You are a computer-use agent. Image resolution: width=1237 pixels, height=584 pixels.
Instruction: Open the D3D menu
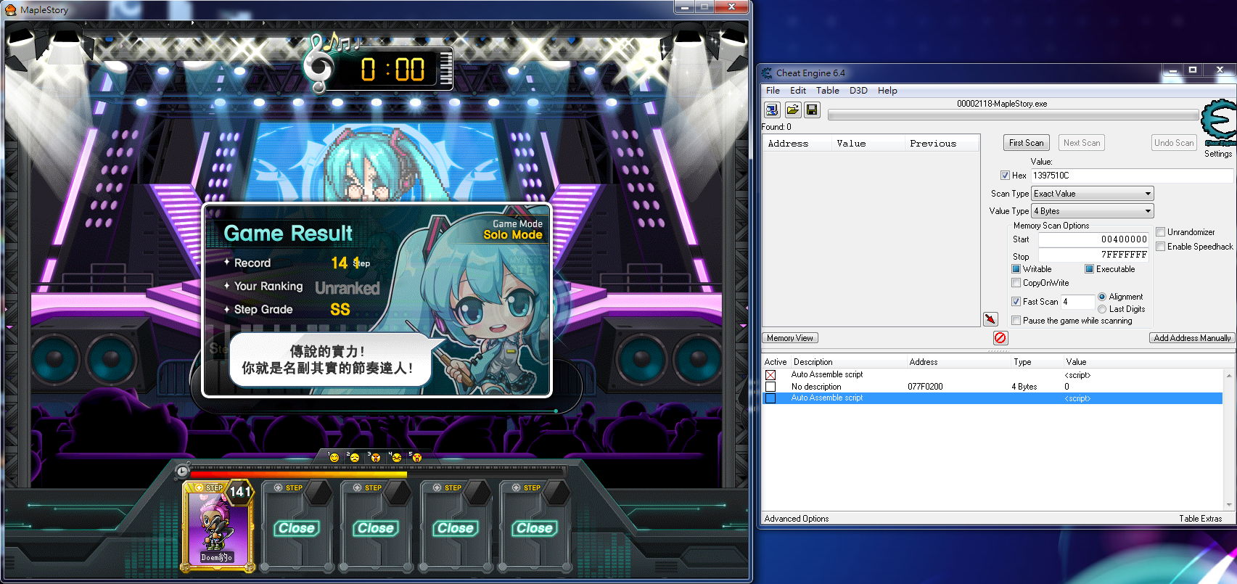point(858,91)
